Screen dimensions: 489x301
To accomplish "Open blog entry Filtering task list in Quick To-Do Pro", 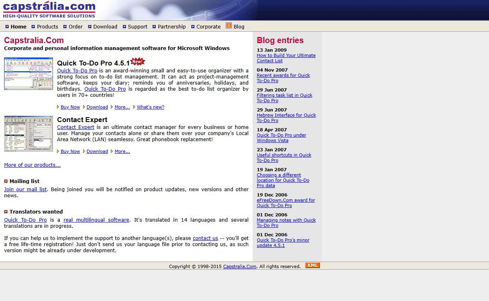I will point(284,98).
